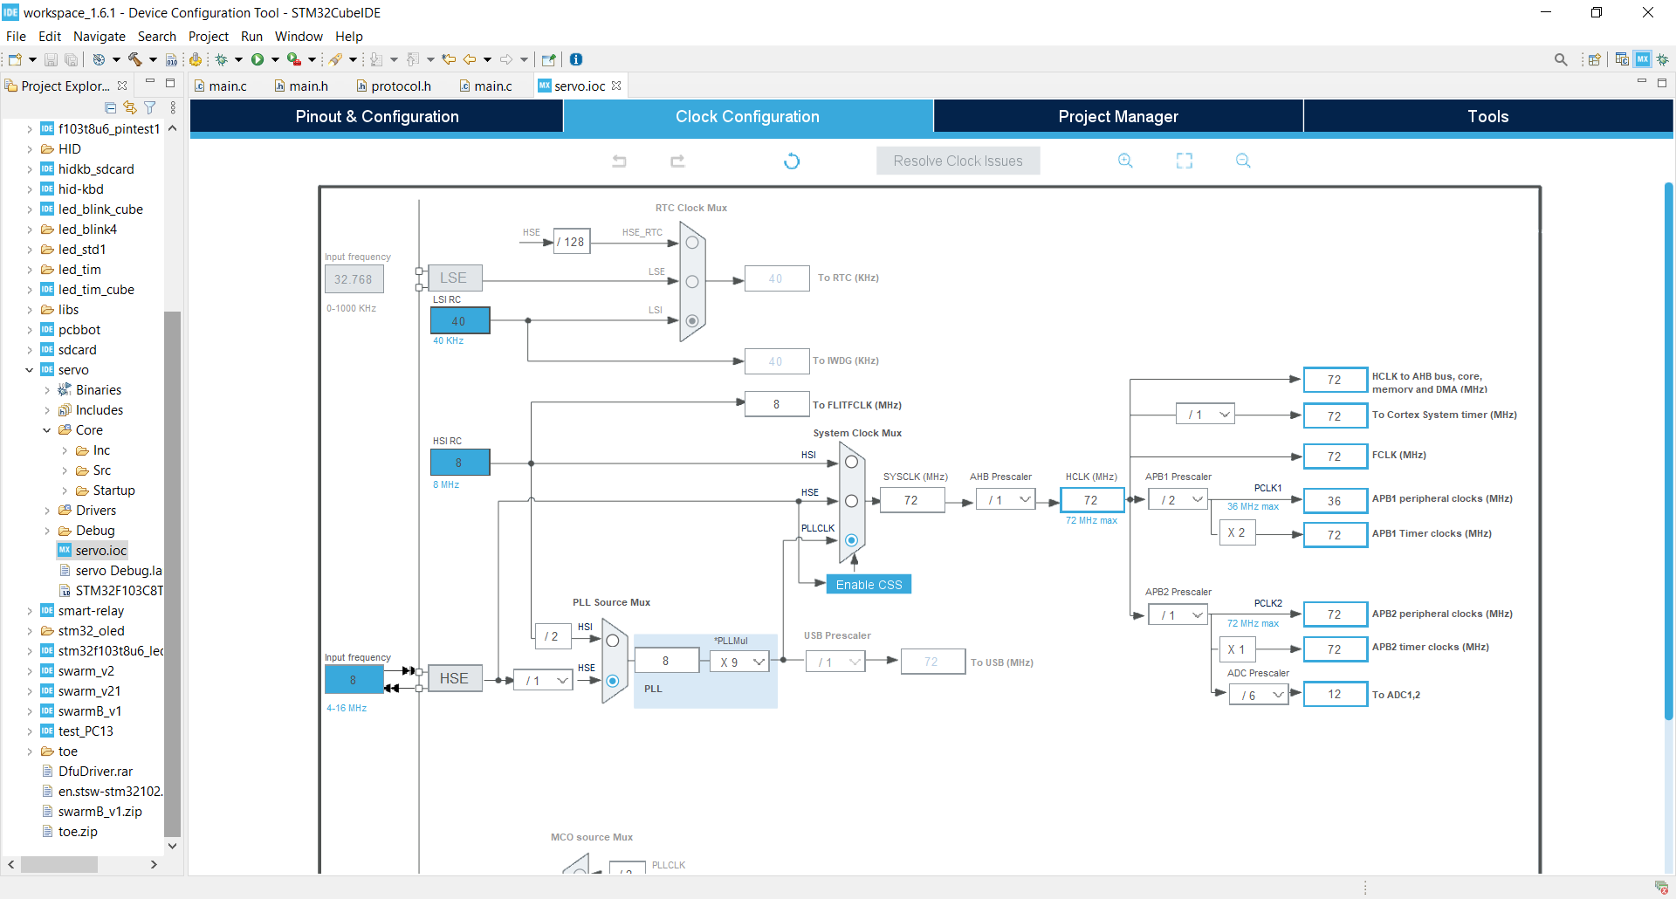Viewport: 1676px width, 899px height.
Task: Click the green Run button icon
Action: [258, 59]
